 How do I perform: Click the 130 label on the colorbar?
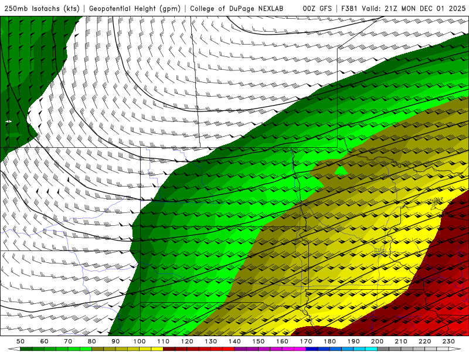tap(211, 341)
